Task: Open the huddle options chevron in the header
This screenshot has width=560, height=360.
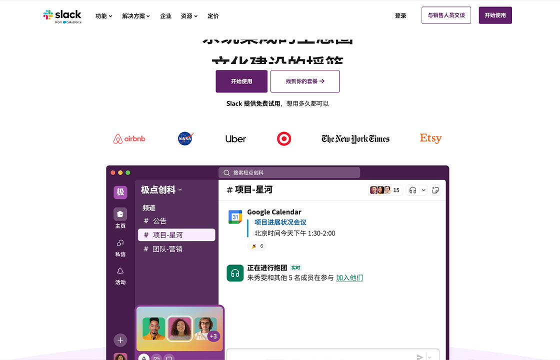Action: 423,190
